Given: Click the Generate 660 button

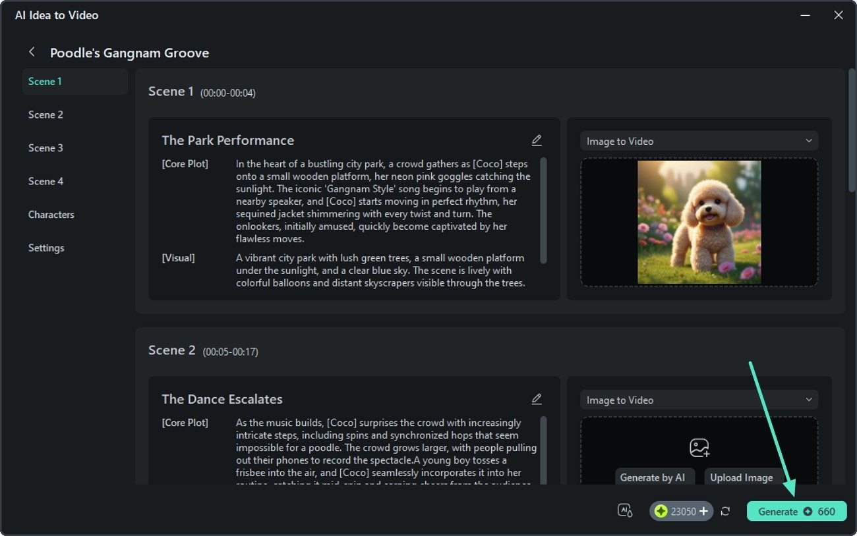Looking at the screenshot, I should (796, 511).
